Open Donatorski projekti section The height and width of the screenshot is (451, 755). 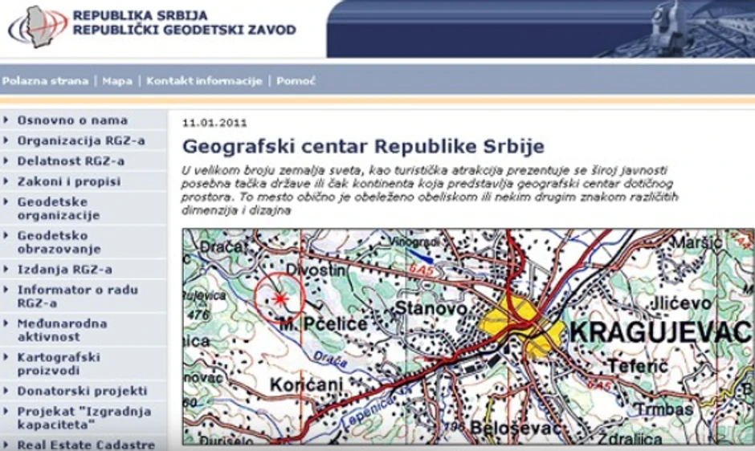point(83,391)
